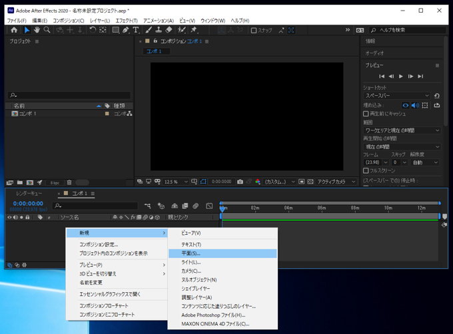Click the play button in Preview panel
The height and width of the screenshot is (334, 453).
pos(401,77)
